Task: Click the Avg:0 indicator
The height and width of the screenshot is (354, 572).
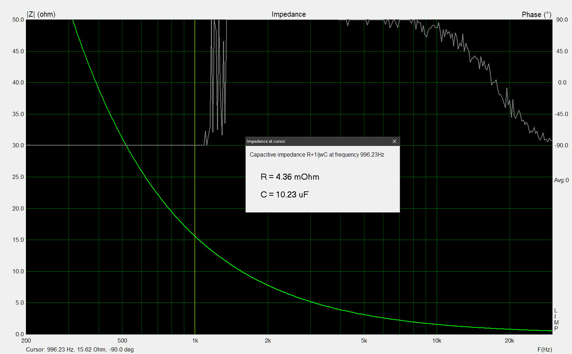Action: pos(561,180)
